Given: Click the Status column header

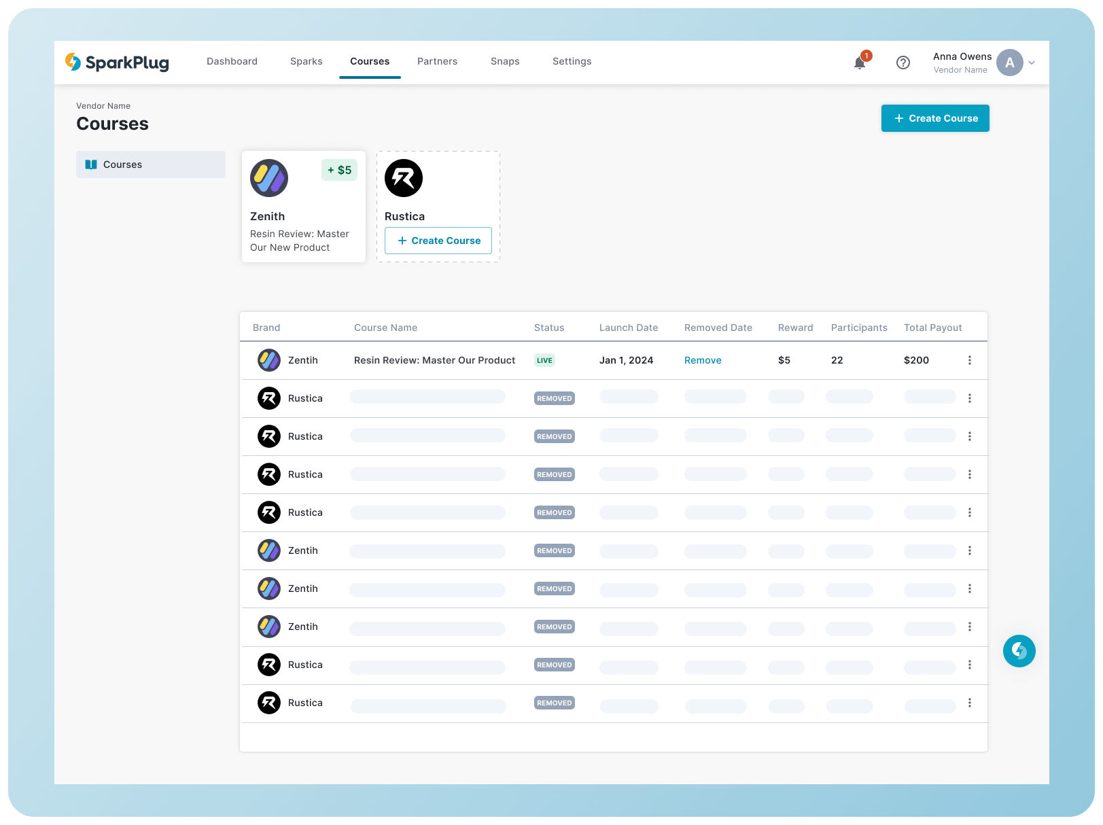Looking at the screenshot, I should (549, 328).
